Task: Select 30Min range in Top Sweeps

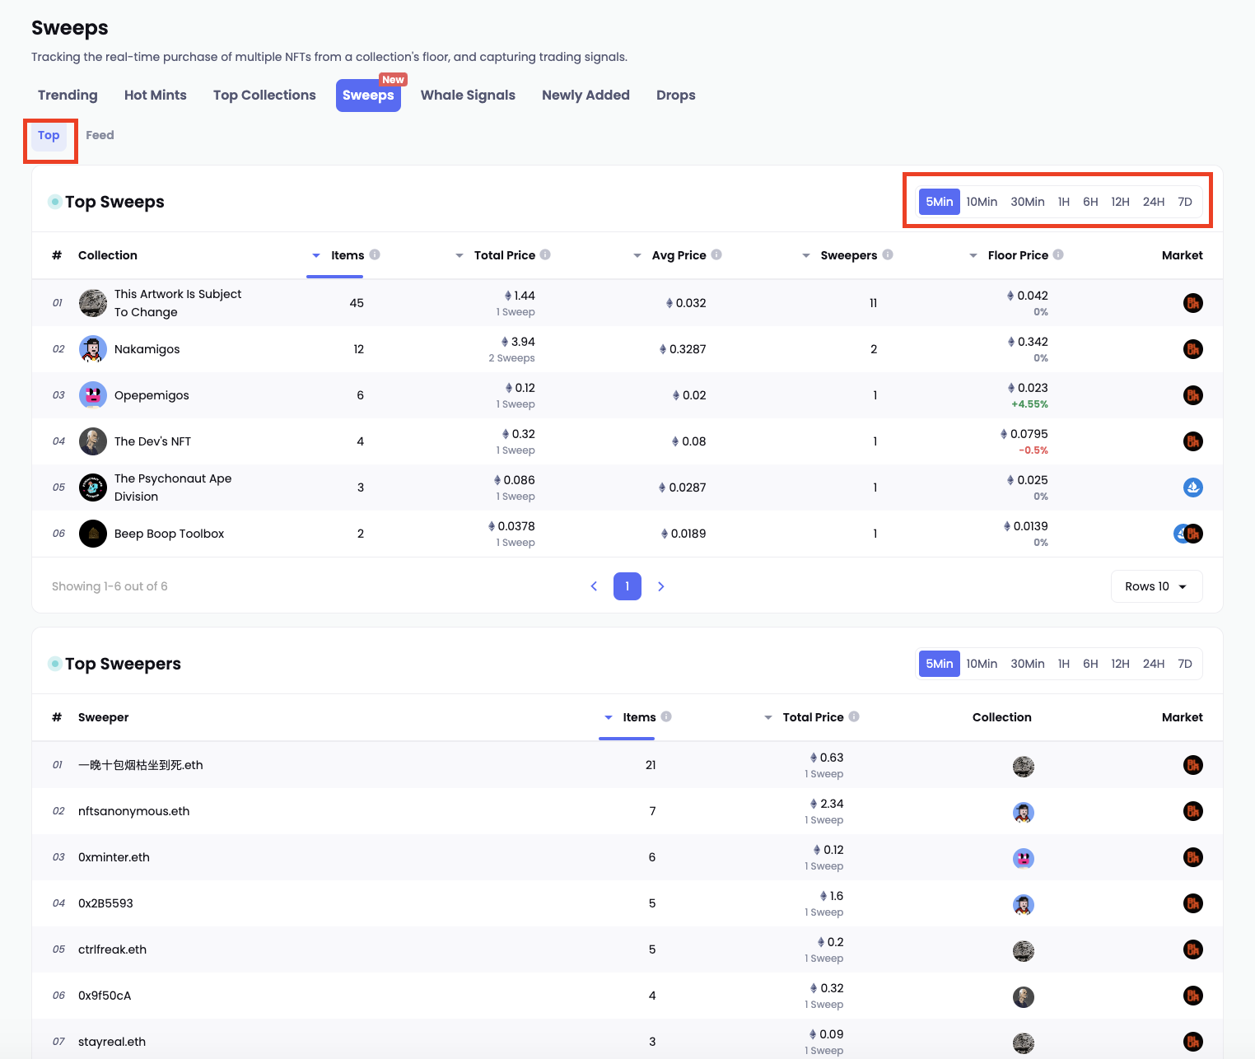Action: click(x=1028, y=202)
